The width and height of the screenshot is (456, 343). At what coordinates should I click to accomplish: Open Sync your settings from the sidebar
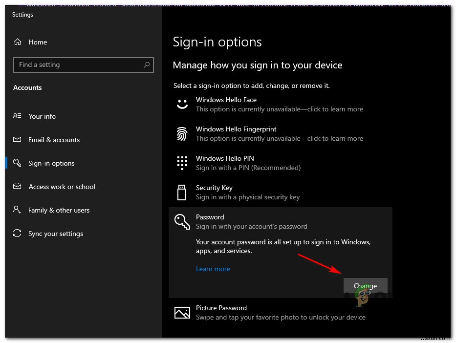click(x=55, y=234)
